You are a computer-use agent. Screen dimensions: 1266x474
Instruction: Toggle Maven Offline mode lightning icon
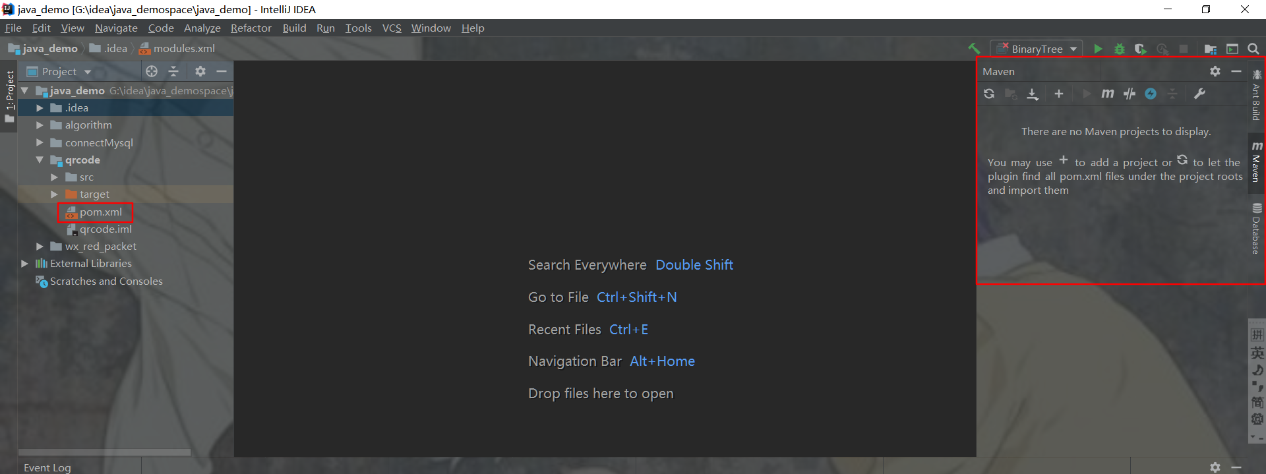tap(1151, 94)
